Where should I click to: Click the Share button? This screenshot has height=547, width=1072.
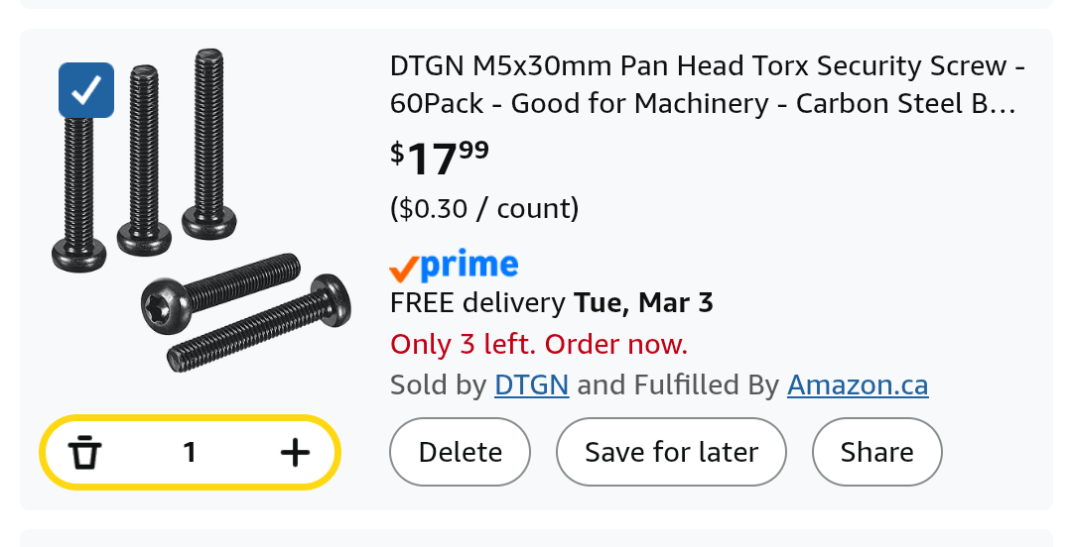click(876, 453)
